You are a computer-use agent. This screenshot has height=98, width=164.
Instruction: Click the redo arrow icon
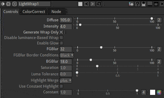tap(92, 4)
